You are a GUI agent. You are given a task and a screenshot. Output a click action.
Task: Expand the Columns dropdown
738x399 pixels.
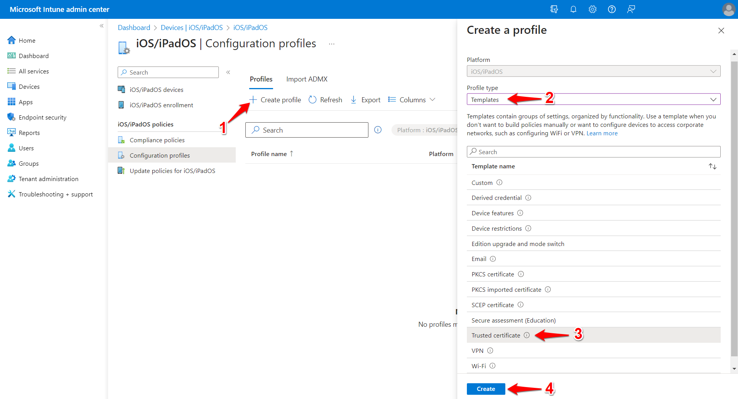click(x=411, y=100)
